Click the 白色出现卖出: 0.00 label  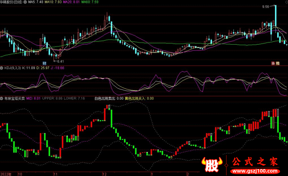(x=109, y=99)
